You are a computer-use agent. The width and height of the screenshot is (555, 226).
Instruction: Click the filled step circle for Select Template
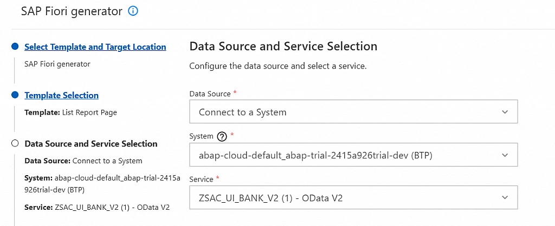coord(15,47)
